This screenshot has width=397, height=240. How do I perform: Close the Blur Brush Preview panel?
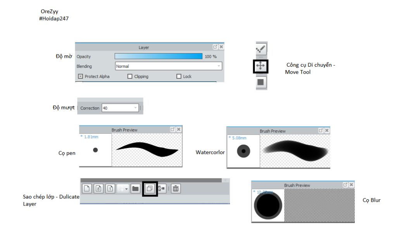click(351, 185)
